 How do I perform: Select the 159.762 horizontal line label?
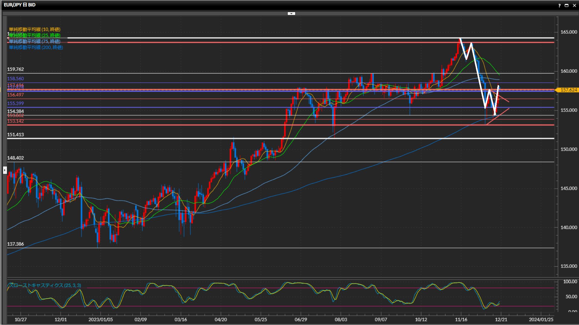point(15,69)
